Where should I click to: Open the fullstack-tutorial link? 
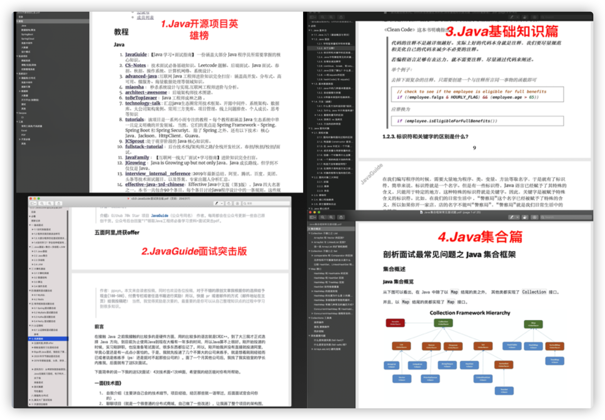[x=144, y=147]
